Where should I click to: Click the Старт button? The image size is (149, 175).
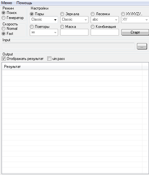click(135, 32)
